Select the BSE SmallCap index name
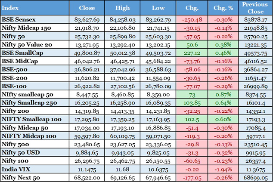This screenshot has height=182, width=273. click(22, 52)
